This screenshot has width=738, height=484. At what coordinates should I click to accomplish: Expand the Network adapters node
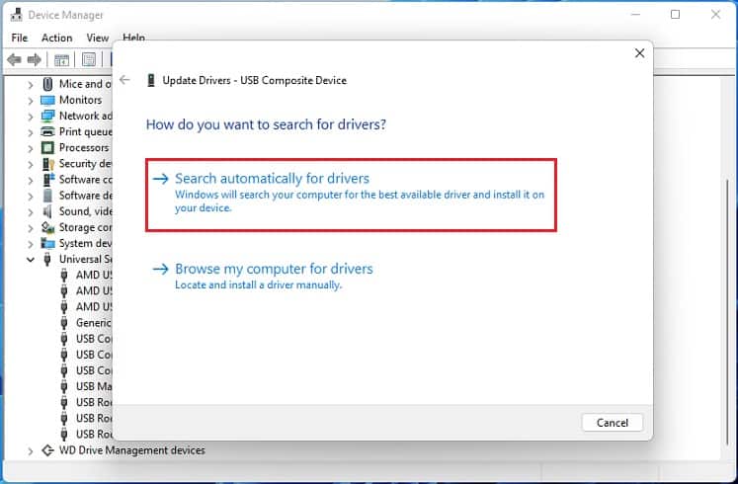pyautogui.click(x=31, y=117)
